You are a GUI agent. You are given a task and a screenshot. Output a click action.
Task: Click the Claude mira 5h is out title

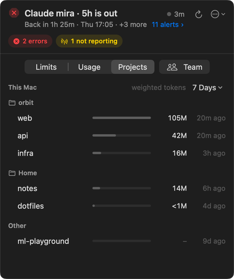[71, 13]
